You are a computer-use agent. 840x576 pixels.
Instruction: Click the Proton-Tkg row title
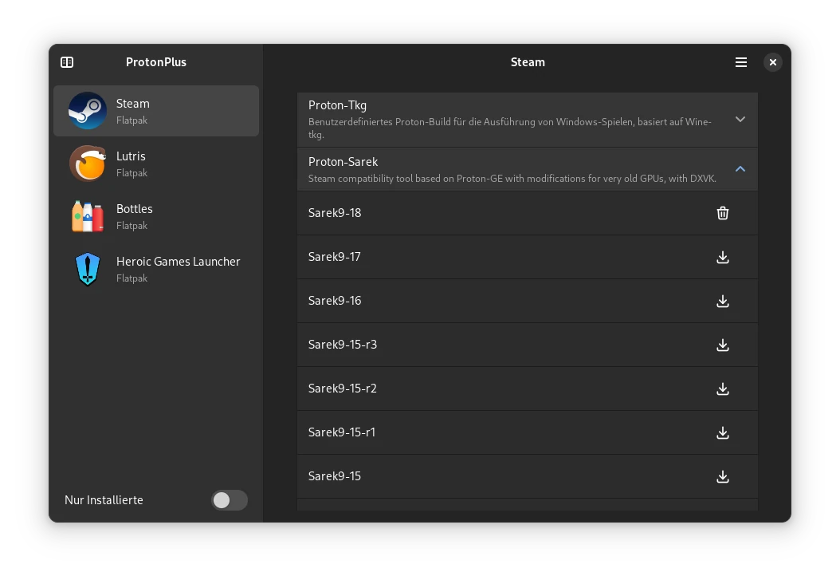point(337,105)
